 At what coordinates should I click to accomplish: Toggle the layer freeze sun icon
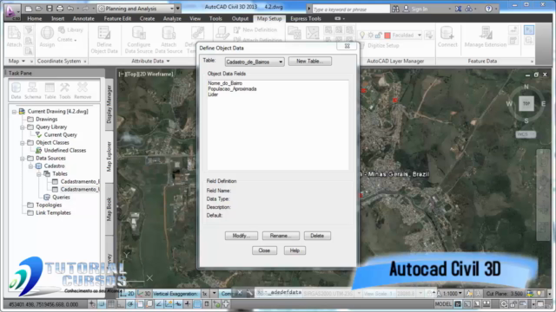tap(371, 35)
